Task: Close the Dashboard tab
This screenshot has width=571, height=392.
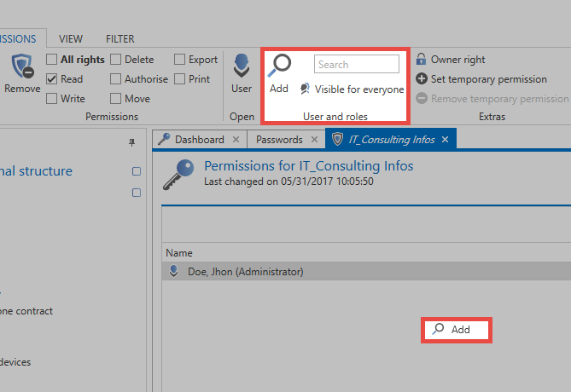Action: [x=236, y=139]
